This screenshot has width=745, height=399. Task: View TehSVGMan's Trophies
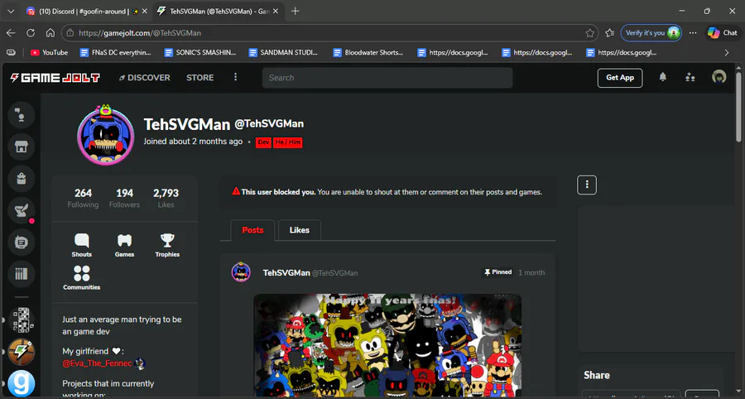pyautogui.click(x=167, y=245)
